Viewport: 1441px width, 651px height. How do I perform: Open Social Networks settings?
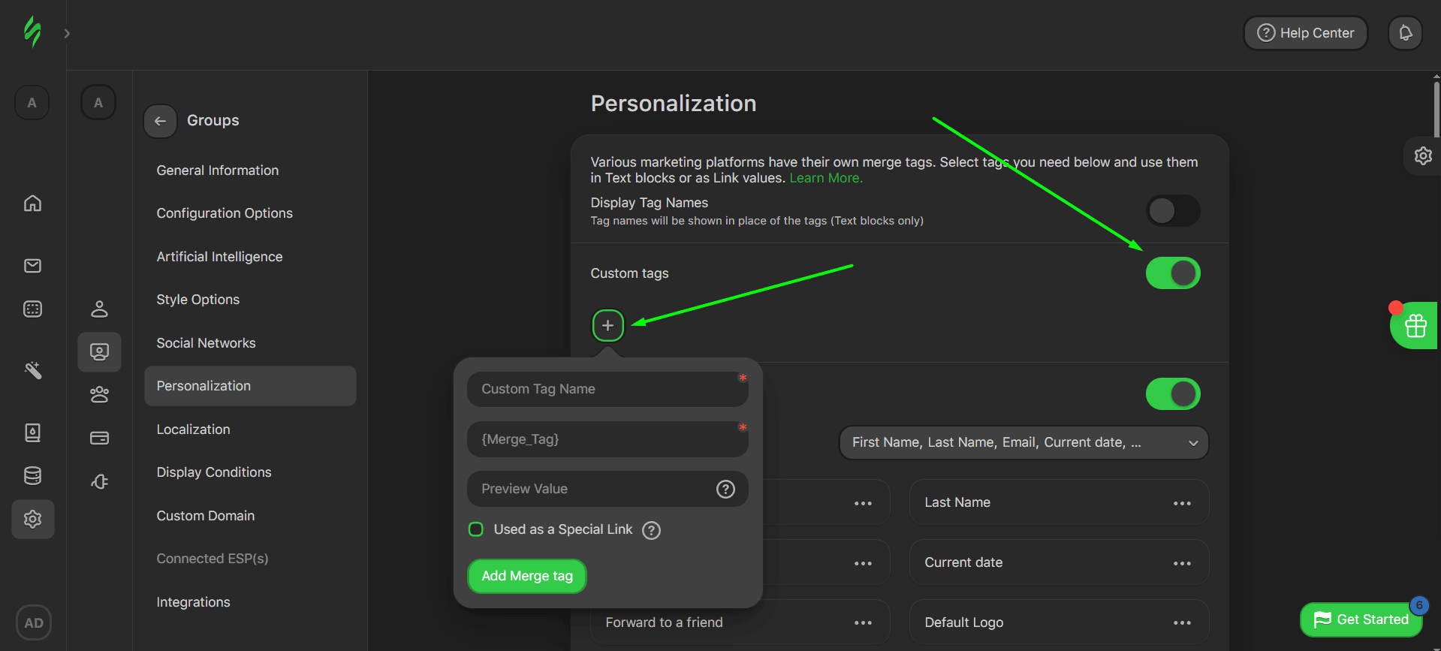click(x=250, y=343)
